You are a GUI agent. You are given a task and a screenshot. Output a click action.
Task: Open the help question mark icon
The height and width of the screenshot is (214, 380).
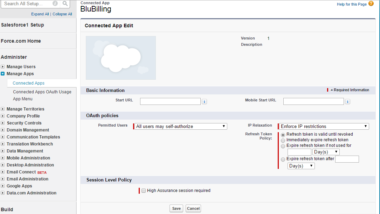(371, 4)
